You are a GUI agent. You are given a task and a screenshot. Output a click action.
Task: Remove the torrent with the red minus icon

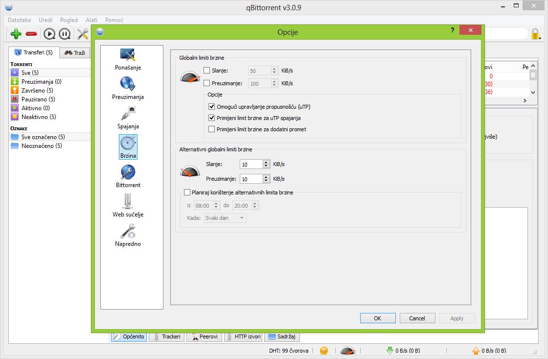pos(31,34)
